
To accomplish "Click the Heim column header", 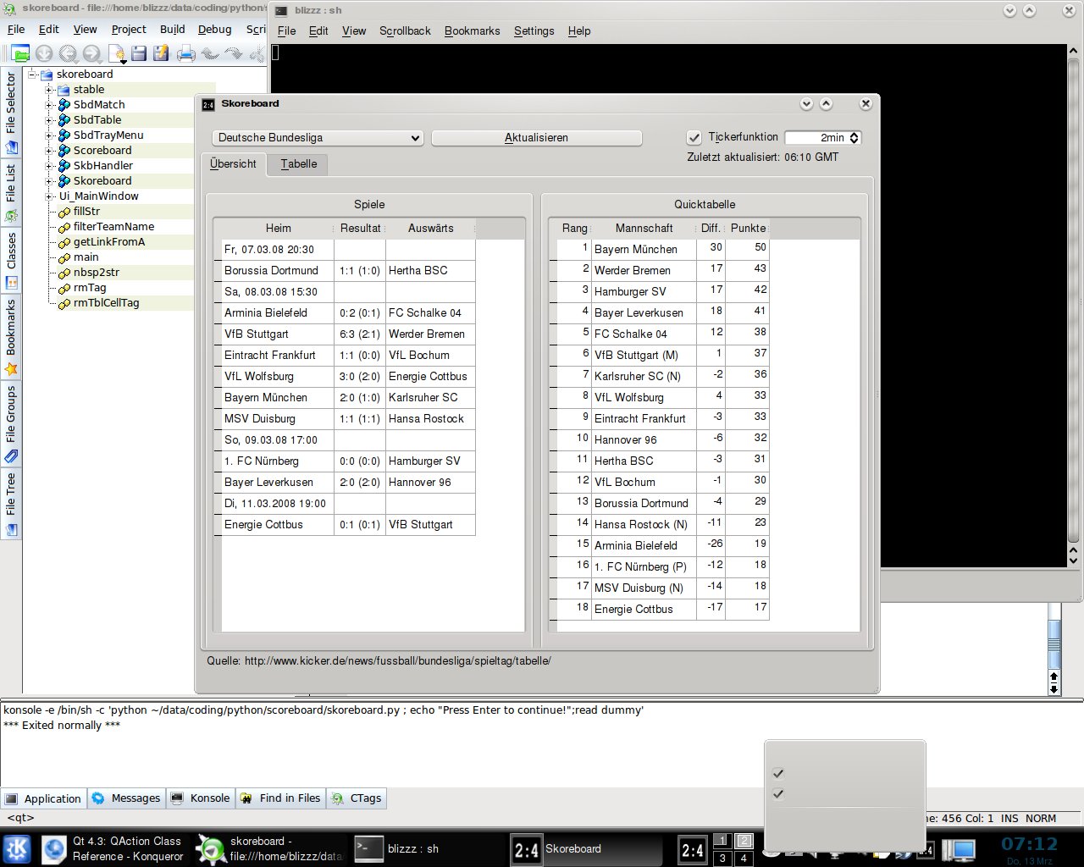I will [x=278, y=229].
